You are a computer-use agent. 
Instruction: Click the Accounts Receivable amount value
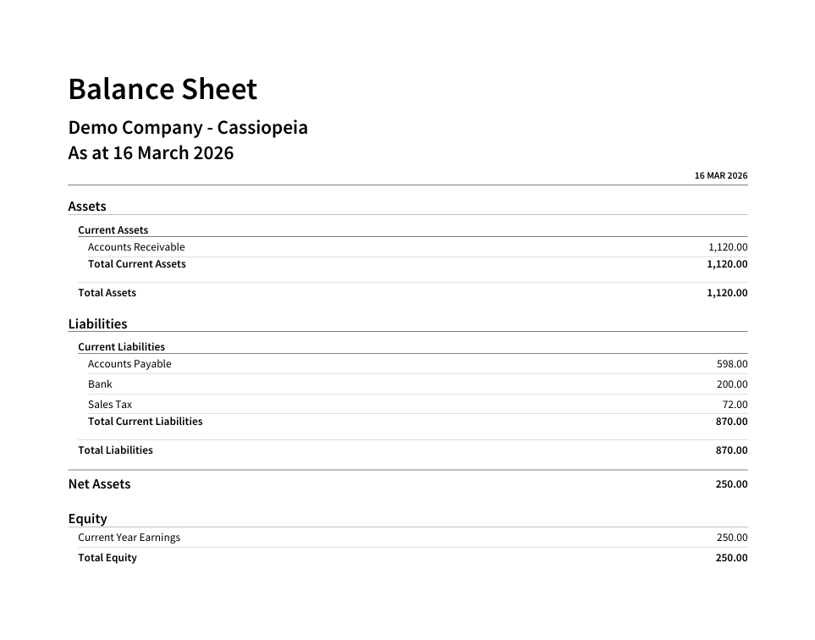728,248
